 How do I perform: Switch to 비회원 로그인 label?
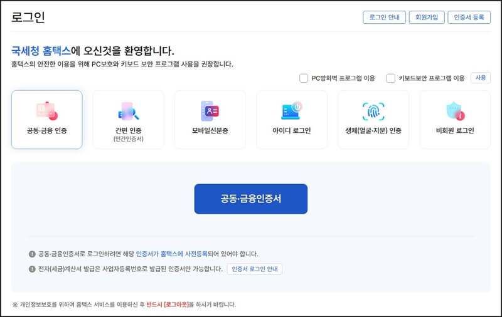tap(455, 130)
